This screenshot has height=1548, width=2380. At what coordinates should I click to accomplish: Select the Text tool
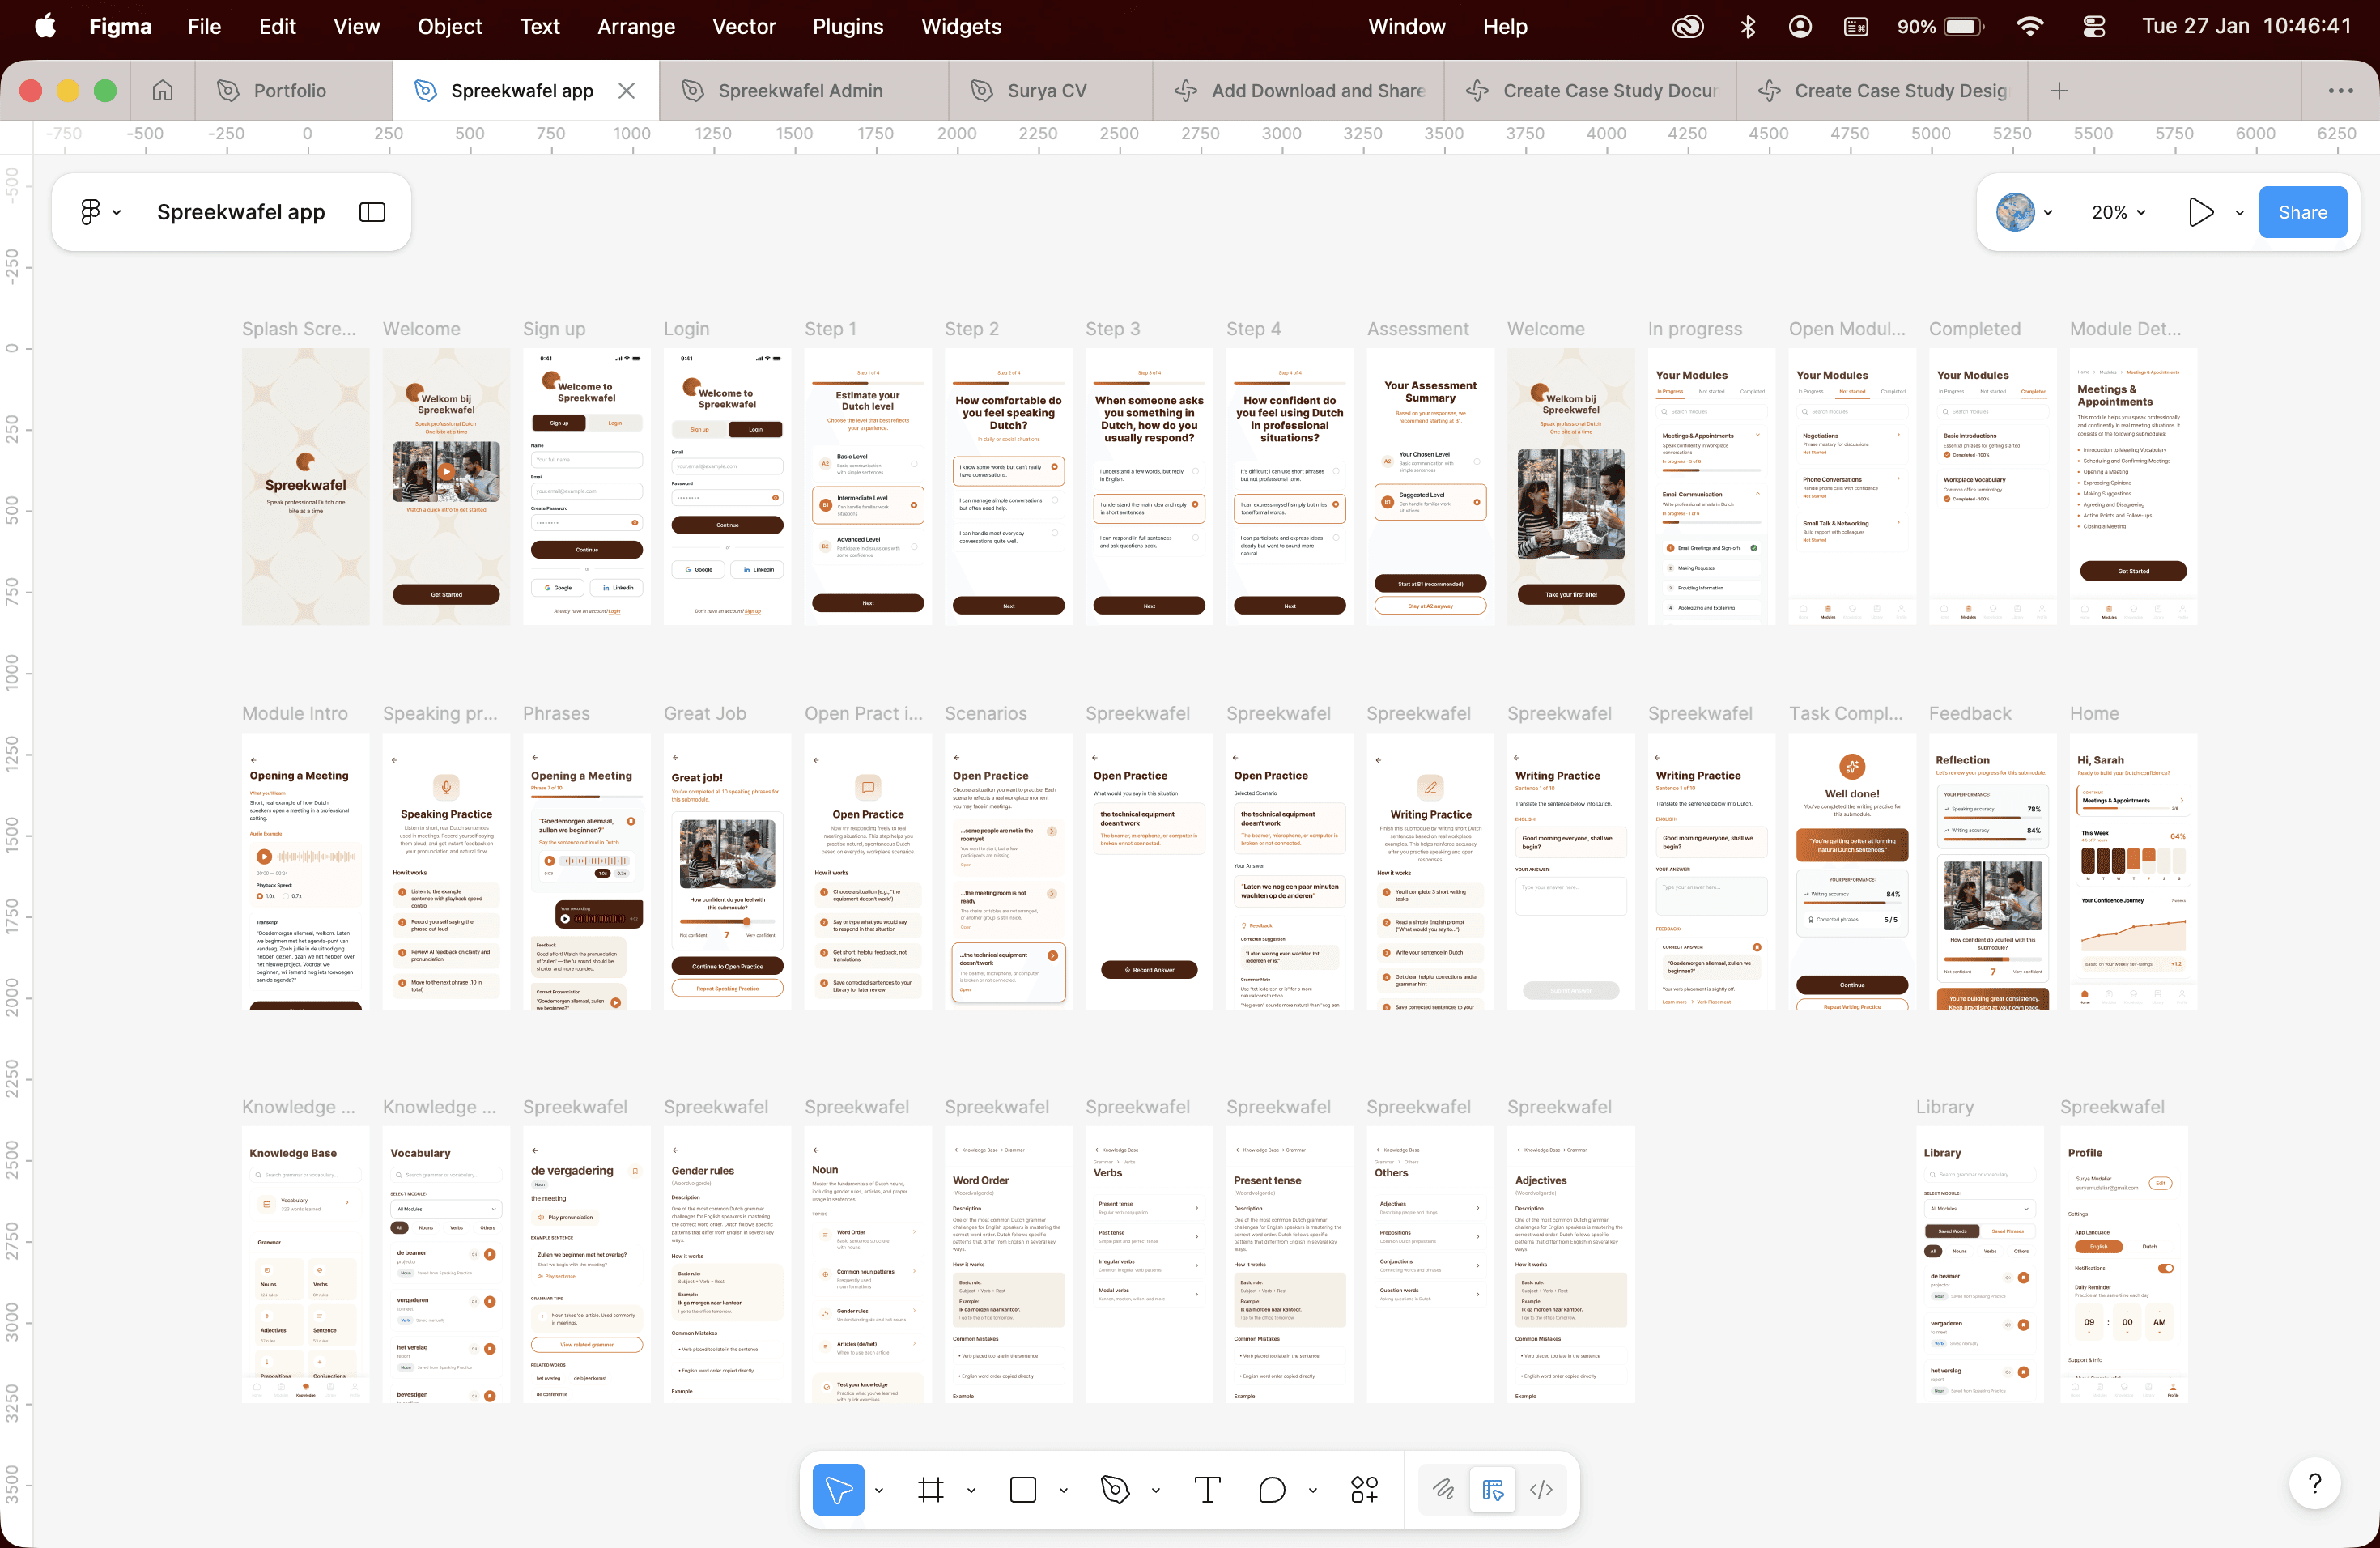point(1207,1490)
